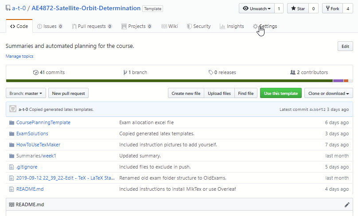Screen dimensions: 358x216
Task: Click the fork count 4
Action: (x=348, y=8)
